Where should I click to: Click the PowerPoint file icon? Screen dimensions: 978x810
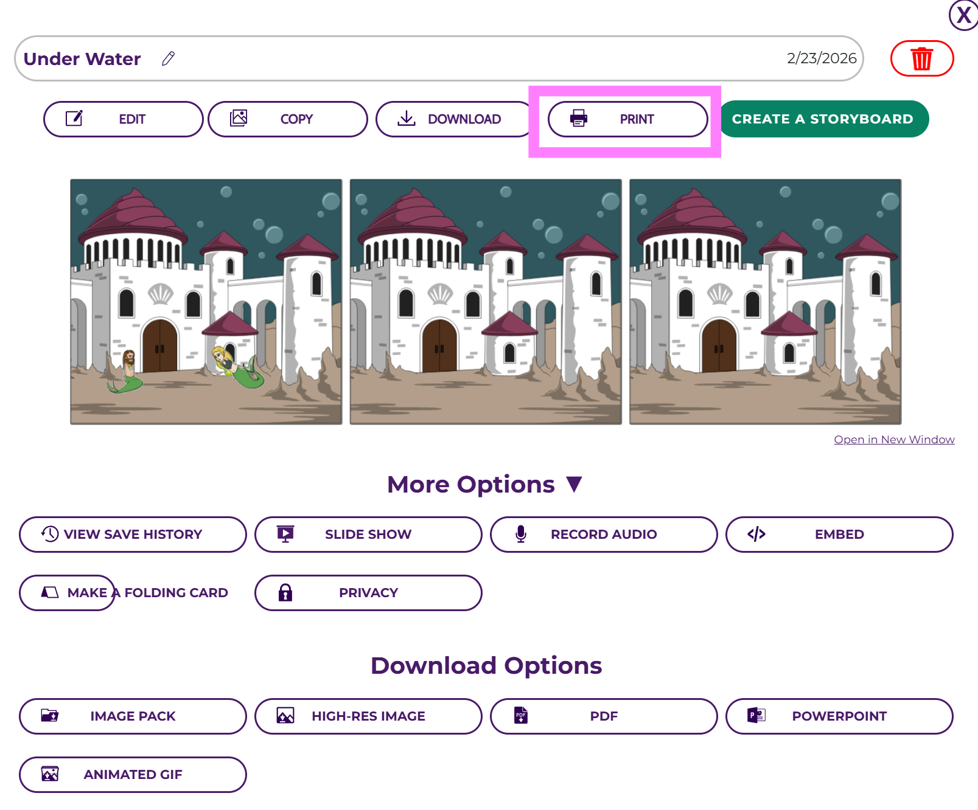pos(756,716)
